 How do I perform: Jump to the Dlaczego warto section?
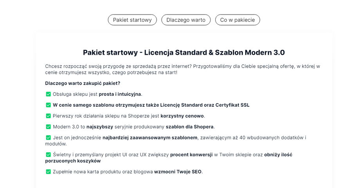coord(186,20)
